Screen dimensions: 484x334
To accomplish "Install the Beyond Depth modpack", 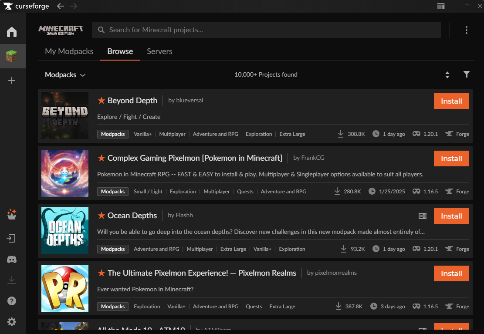I will [x=451, y=101].
